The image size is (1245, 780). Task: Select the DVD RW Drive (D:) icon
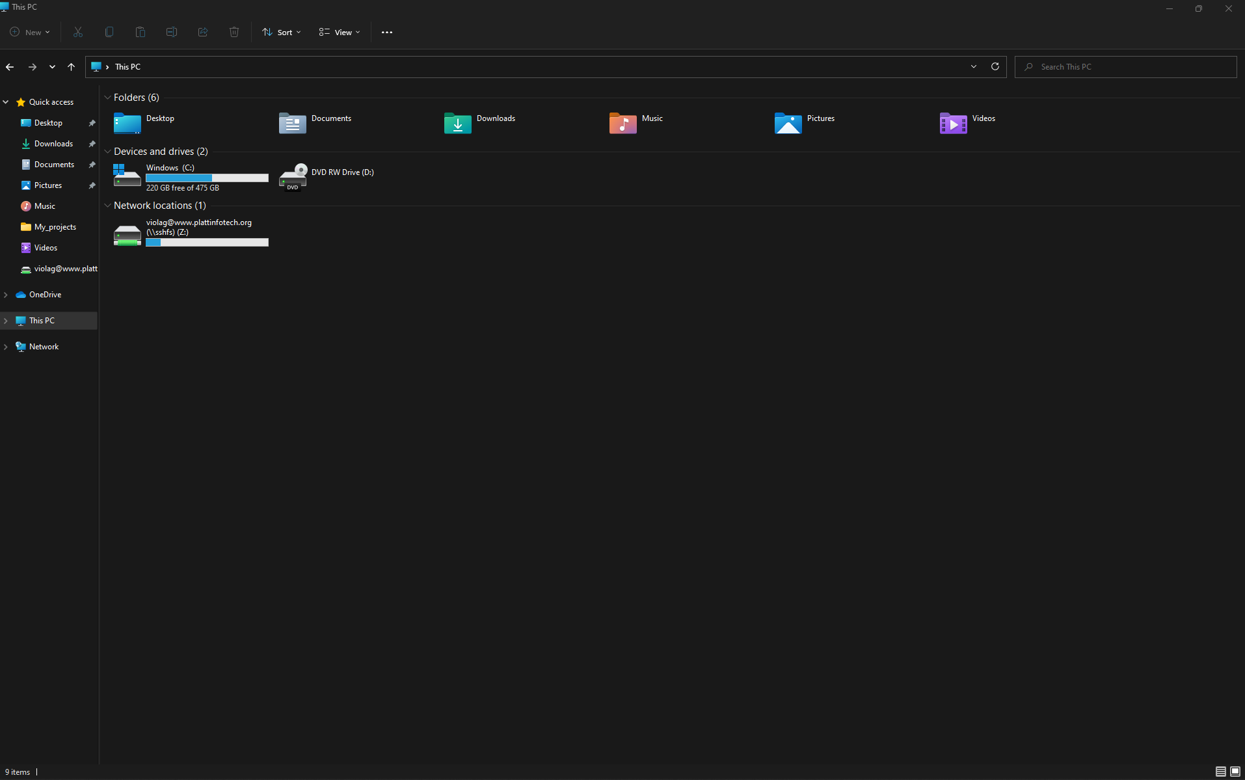[x=293, y=177]
